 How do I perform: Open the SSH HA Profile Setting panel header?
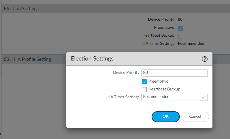34,59
